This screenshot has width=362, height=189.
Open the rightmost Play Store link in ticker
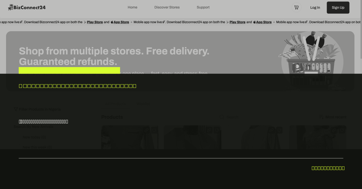coord(237,22)
